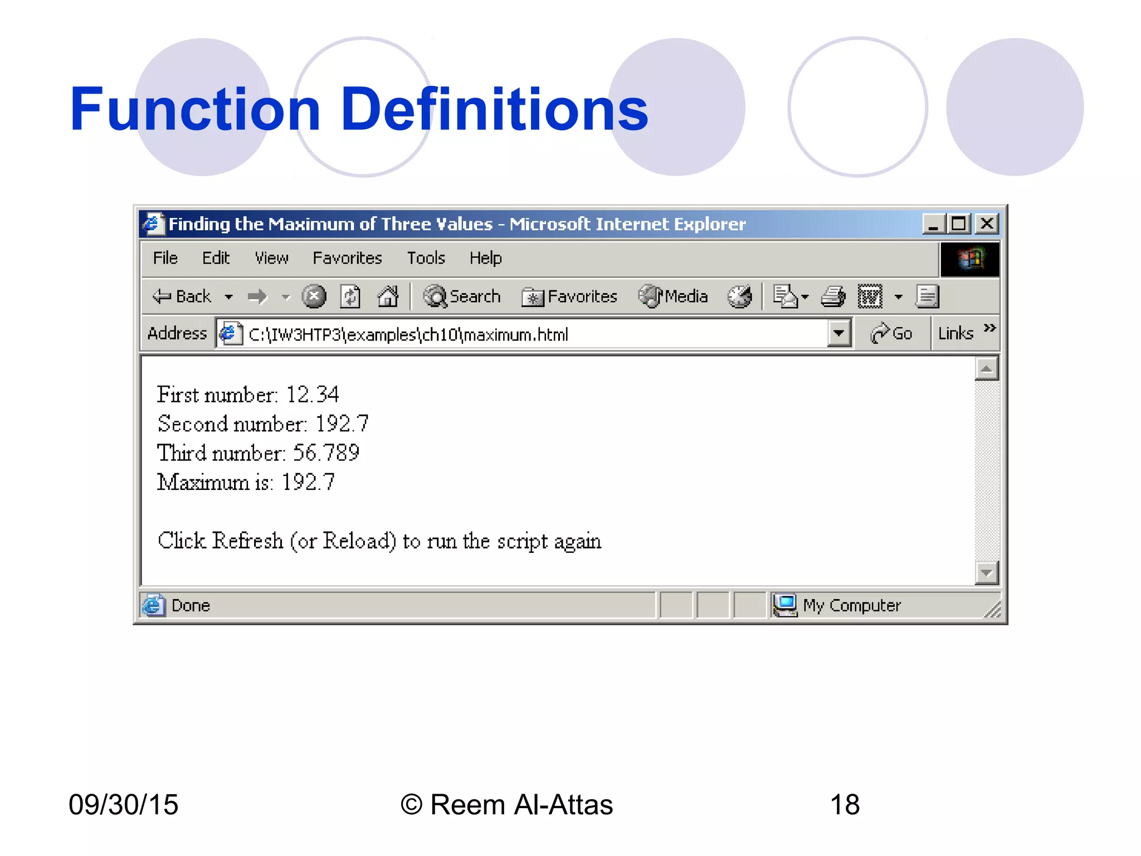Viewport: 1141px width, 856px height.
Task: Click the Back button
Action: click(183, 296)
